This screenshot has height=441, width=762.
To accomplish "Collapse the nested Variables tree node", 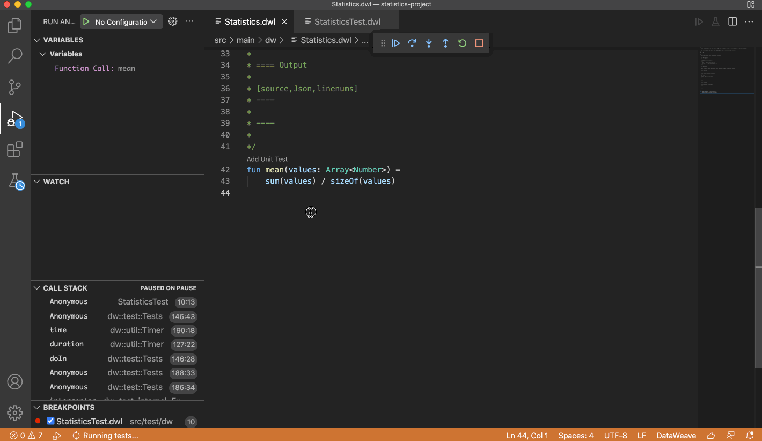I will [43, 54].
